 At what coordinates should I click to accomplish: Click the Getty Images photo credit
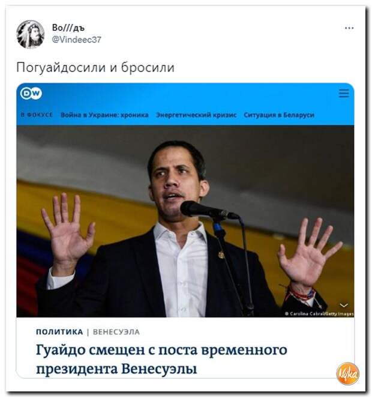[x=319, y=314]
